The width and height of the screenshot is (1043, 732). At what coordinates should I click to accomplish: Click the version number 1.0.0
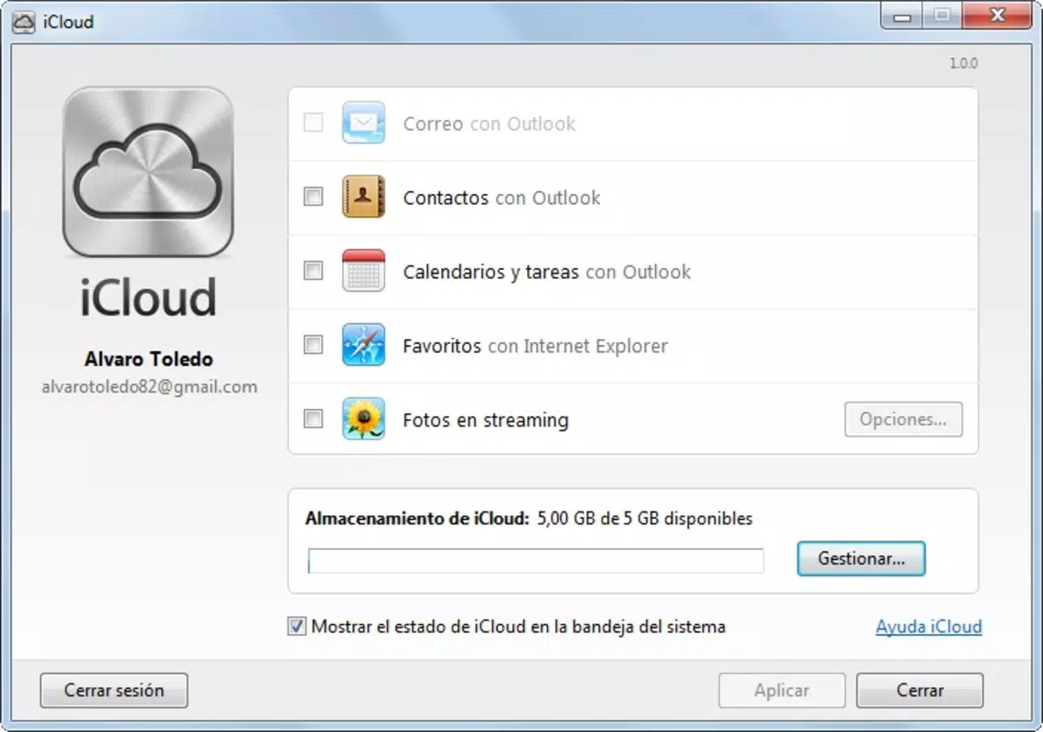[963, 63]
